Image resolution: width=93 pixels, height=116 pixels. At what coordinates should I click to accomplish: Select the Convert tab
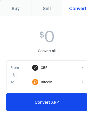click(78, 8)
